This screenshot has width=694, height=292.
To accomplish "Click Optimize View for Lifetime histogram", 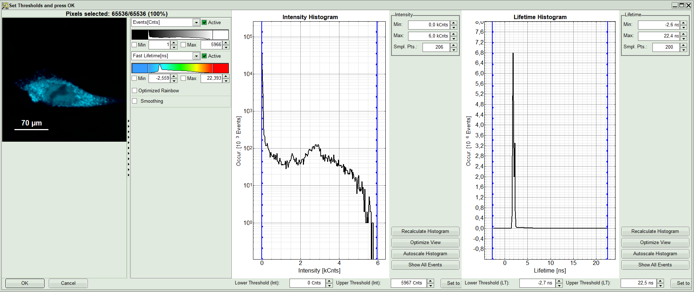I will click(655, 243).
